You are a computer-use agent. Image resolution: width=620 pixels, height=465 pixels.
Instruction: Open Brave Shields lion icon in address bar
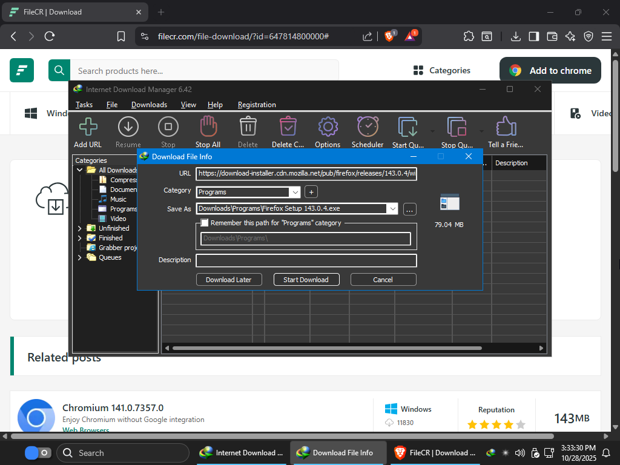[x=389, y=36]
